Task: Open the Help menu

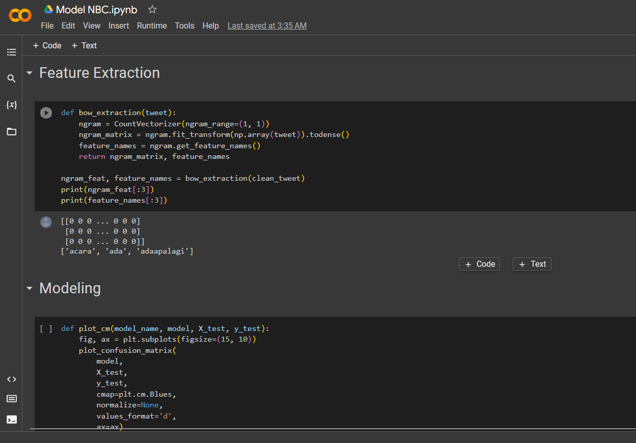Action: pyautogui.click(x=210, y=25)
